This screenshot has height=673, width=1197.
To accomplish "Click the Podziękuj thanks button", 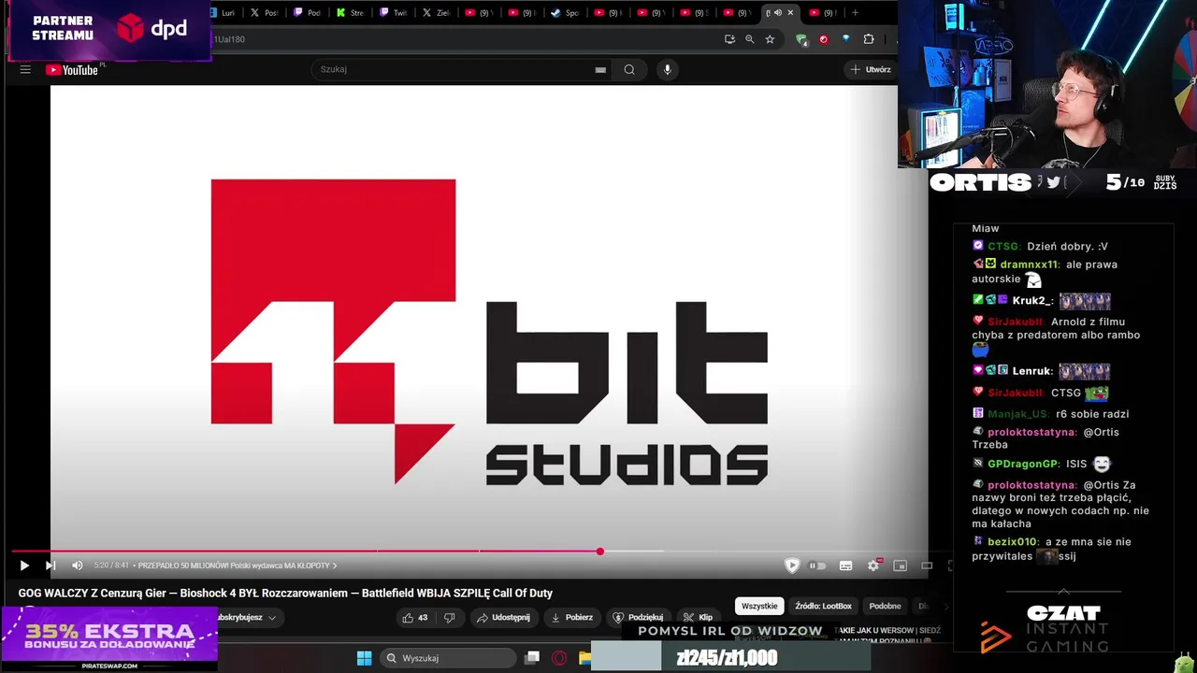I will click(638, 618).
